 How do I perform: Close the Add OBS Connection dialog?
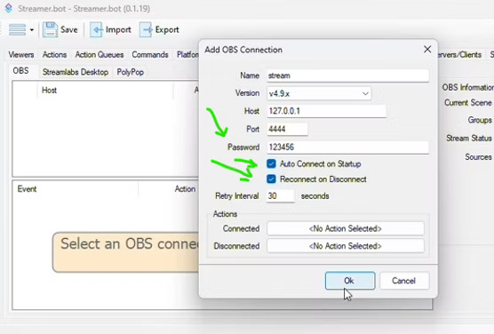click(x=427, y=49)
